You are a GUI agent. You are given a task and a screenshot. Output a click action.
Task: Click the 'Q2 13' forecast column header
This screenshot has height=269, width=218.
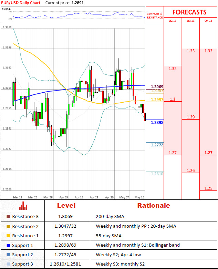(x=173, y=21)
